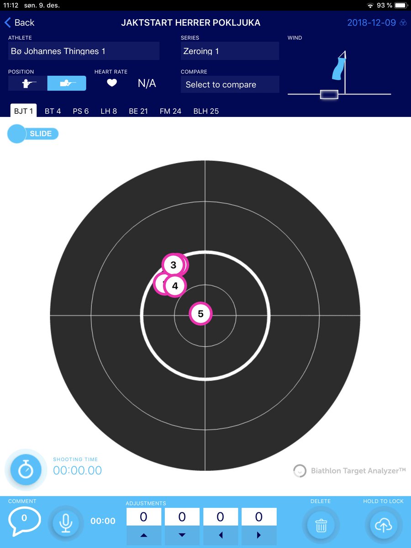Tap the wind direction slider box

point(329,95)
